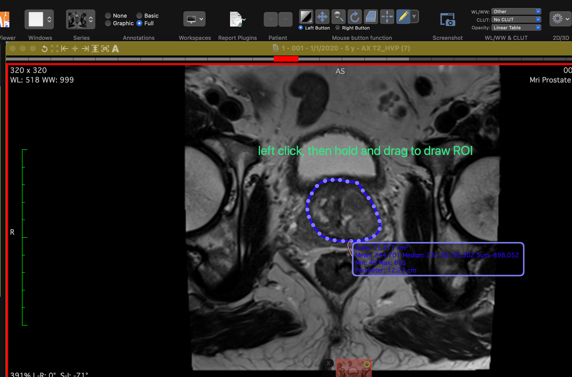This screenshot has height=377, width=572.
Task: Click the Horos app icon in toolbar
Action: tap(5, 19)
